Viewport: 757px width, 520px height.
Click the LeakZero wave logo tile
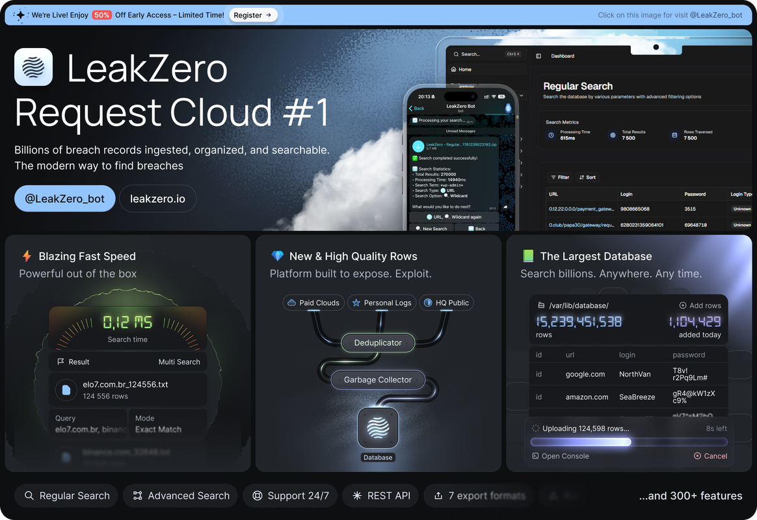point(33,67)
